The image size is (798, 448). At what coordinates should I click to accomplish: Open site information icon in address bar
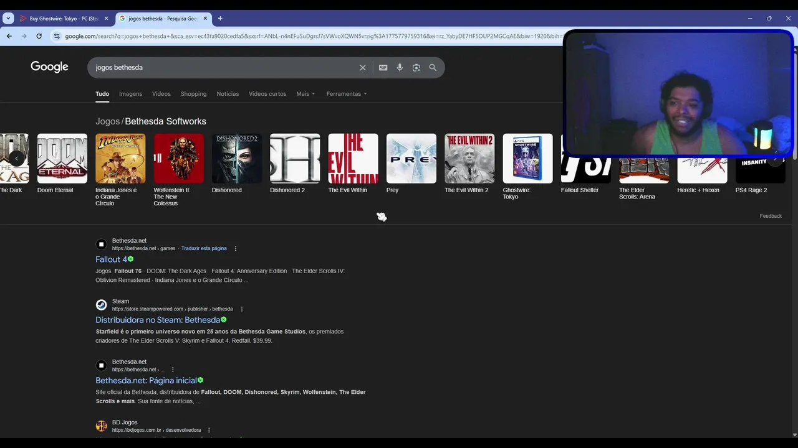pyautogui.click(x=57, y=36)
